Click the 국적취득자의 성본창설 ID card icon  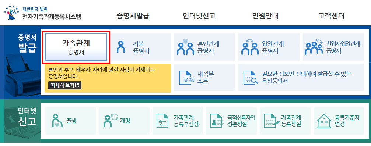217,121
